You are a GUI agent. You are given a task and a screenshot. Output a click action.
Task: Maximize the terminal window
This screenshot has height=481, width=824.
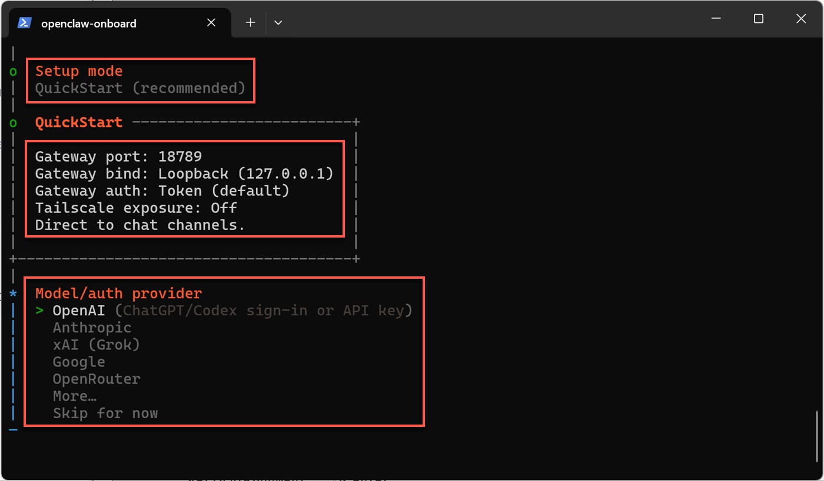[x=759, y=19]
